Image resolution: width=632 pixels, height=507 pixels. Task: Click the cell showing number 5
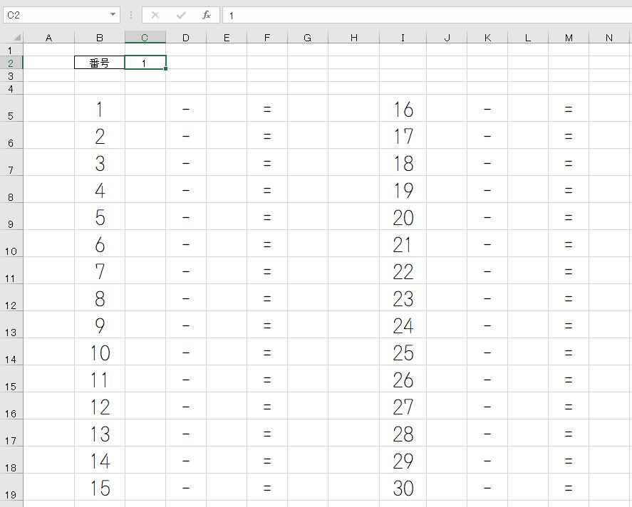pyautogui.click(x=100, y=217)
